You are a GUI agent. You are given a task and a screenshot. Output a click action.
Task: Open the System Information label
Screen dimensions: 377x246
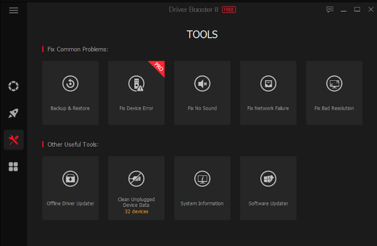click(202, 204)
